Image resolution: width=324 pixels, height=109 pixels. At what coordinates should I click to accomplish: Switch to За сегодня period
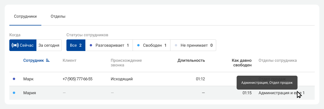click(x=49, y=45)
